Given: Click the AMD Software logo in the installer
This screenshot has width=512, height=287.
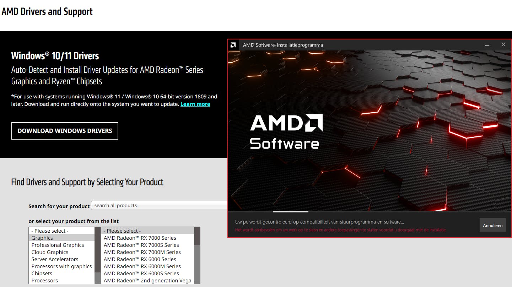Looking at the screenshot, I should (286, 131).
